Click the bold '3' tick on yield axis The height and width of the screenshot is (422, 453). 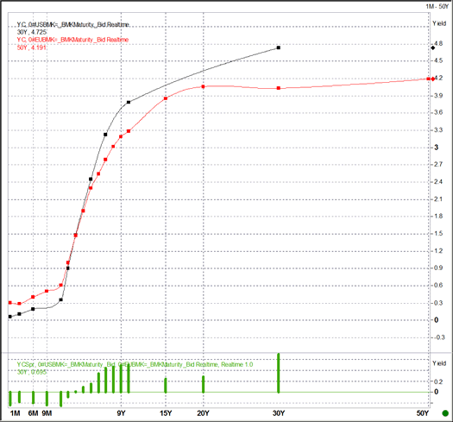tap(437, 148)
